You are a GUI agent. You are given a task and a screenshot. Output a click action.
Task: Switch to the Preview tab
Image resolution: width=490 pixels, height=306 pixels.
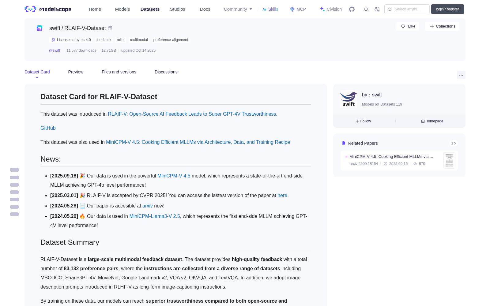pyautogui.click(x=76, y=72)
